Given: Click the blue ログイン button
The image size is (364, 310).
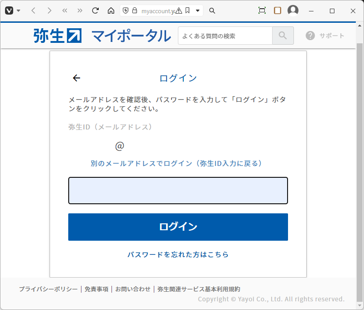Looking at the screenshot, I should point(178,227).
